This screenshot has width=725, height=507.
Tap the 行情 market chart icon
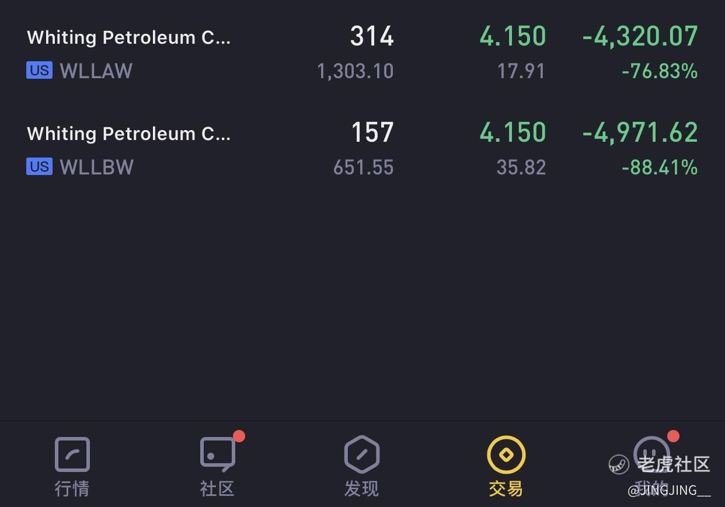(72, 454)
